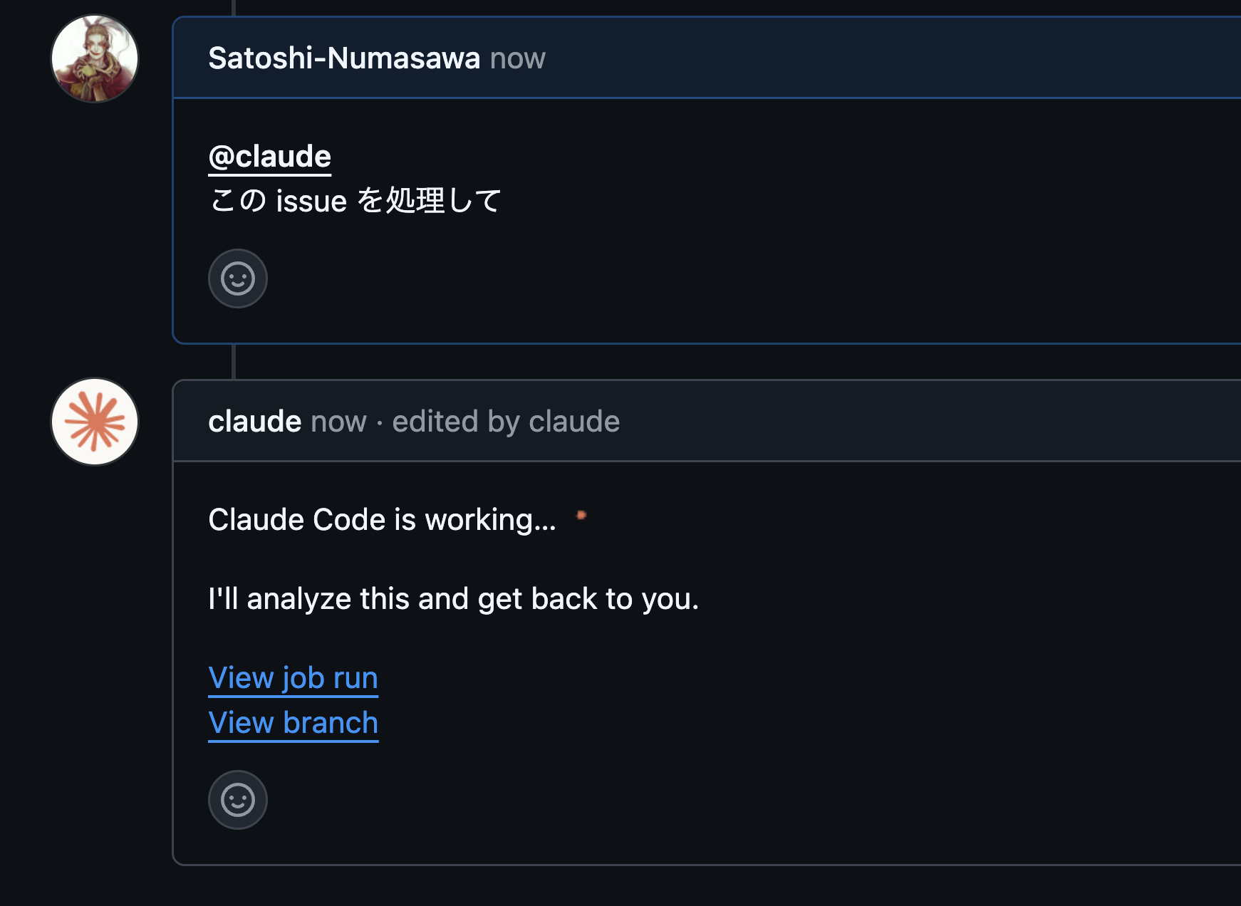Select the Japanese text この issue を処理して

coord(356,200)
